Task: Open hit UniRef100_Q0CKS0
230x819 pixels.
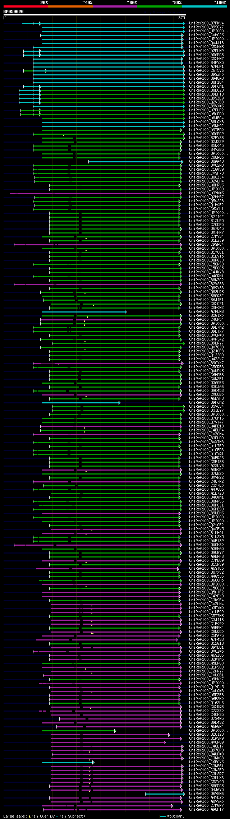Action: pyautogui.click(x=206, y=545)
